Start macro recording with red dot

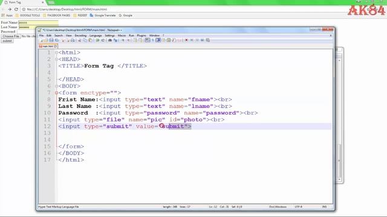186,40
